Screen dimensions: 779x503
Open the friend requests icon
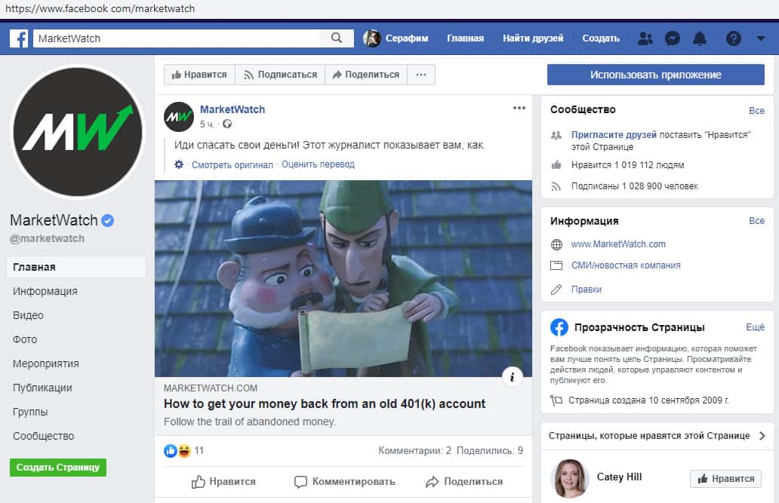(x=645, y=38)
